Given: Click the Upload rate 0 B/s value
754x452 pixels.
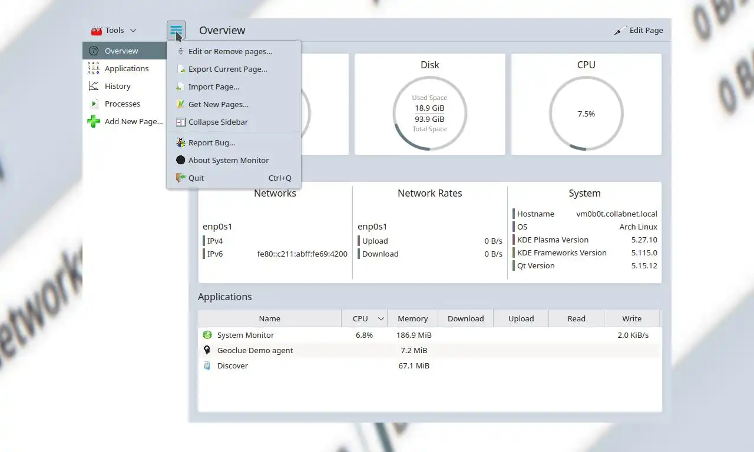Looking at the screenshot, I should 493,241.
